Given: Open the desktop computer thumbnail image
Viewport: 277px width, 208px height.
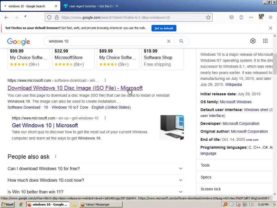Looking at the screenshot, I should click(172, 127).
